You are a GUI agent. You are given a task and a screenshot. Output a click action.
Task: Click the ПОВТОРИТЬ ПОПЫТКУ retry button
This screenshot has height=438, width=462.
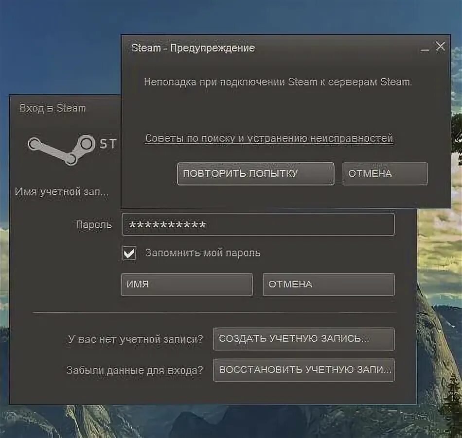[255, 173]
